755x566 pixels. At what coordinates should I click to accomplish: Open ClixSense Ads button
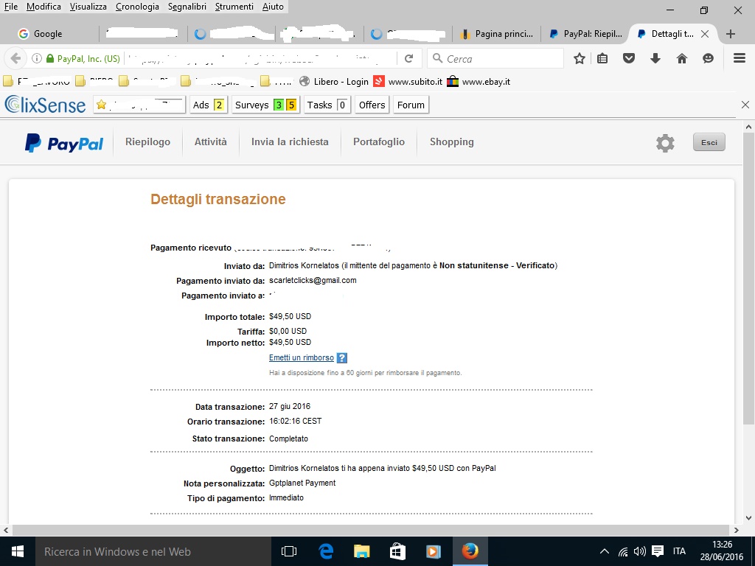(x=208, y=105)
